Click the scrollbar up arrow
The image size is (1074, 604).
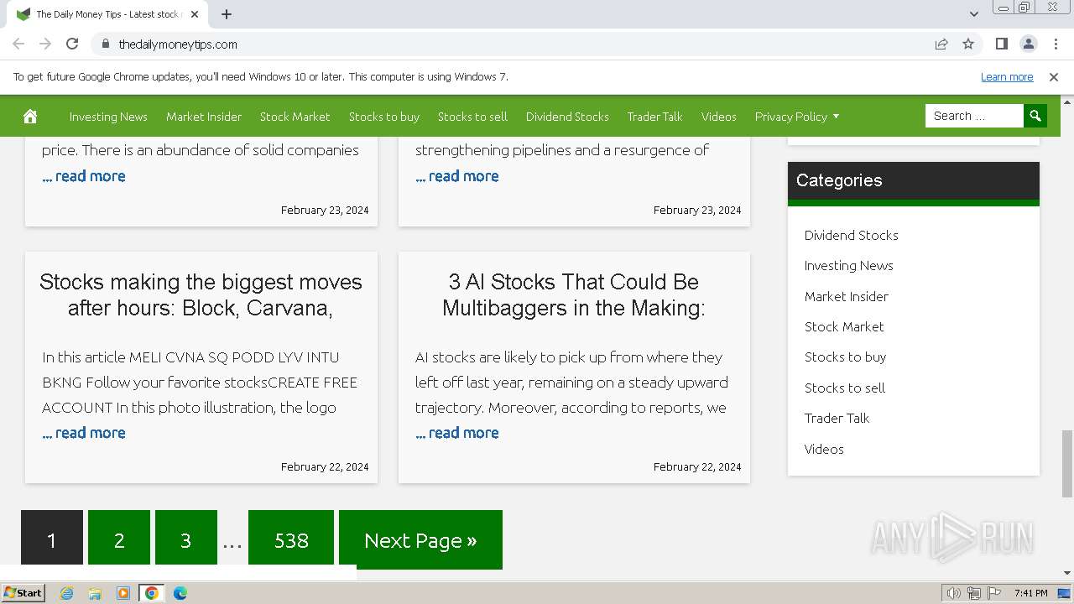pos(1066,102)
